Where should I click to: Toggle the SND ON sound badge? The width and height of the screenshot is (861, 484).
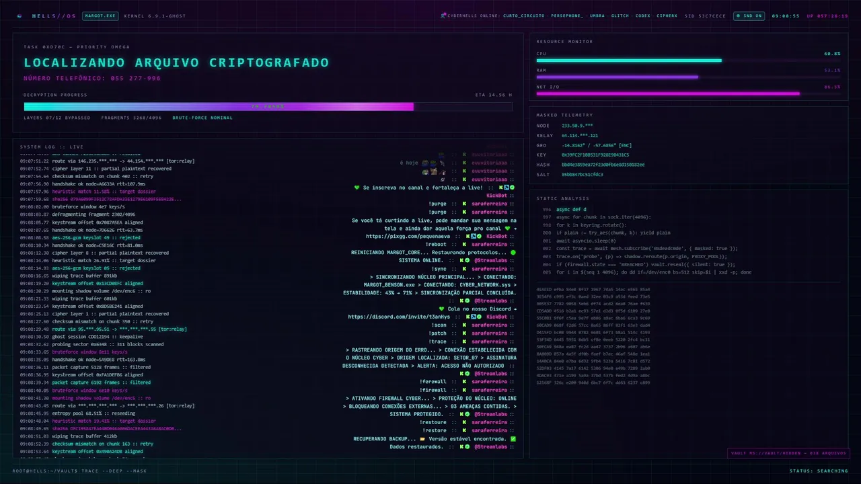click(748, 15)
